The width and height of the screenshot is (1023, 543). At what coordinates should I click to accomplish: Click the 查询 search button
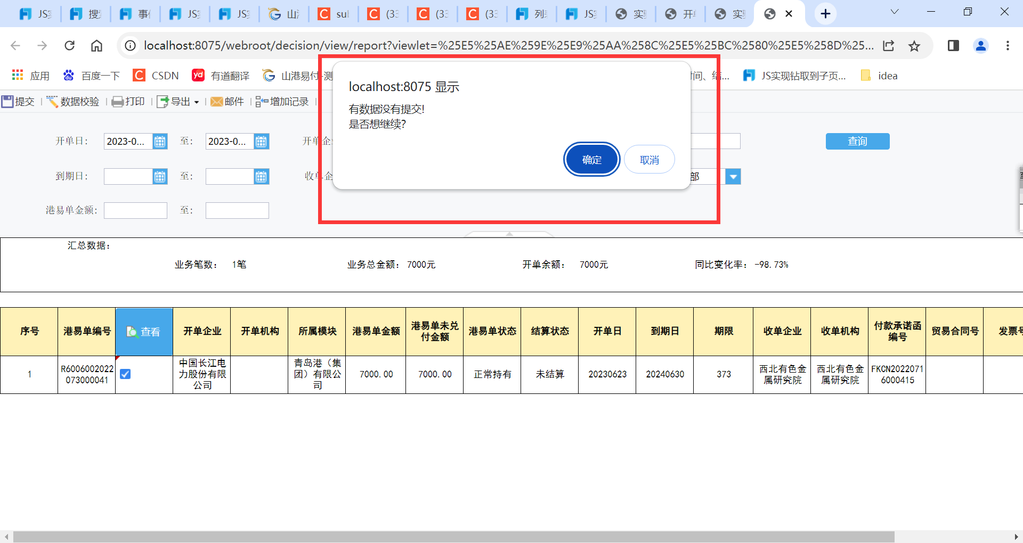tap(857, 141)
